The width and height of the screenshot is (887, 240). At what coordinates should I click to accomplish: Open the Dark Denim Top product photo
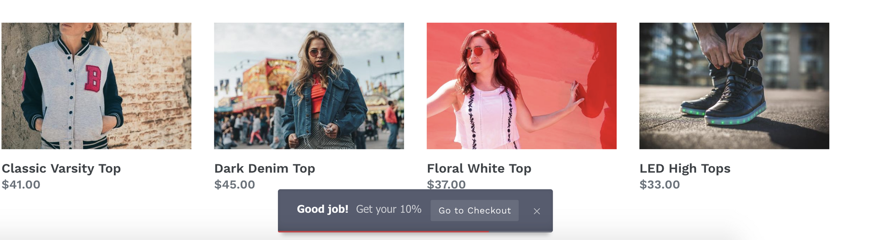tap(309, 86)
